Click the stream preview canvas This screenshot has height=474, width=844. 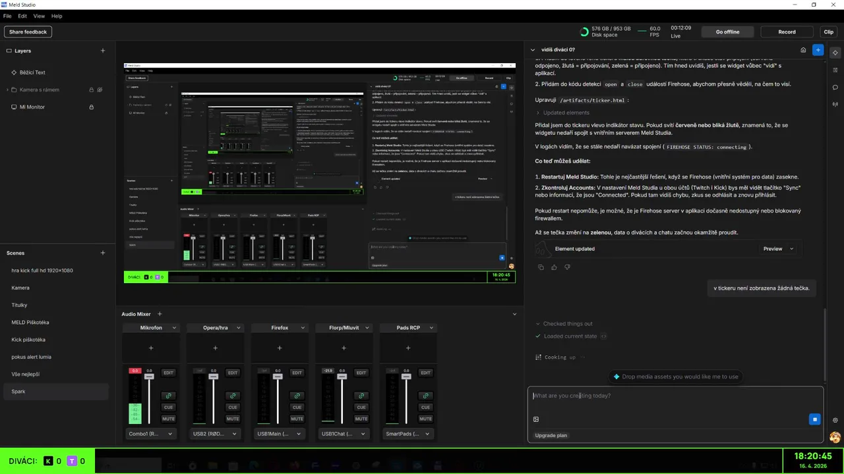pos(320,173)
